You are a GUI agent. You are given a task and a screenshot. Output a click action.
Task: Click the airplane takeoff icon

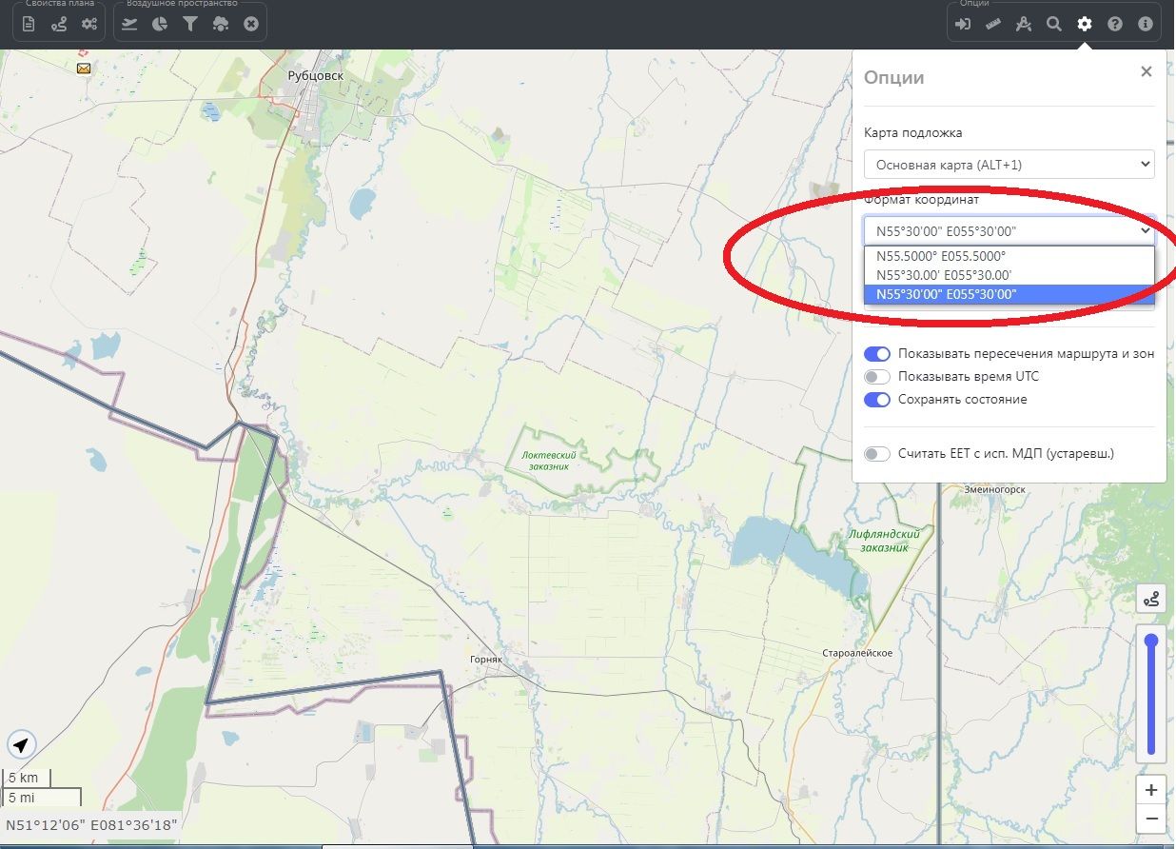click(x=129, y=24)
